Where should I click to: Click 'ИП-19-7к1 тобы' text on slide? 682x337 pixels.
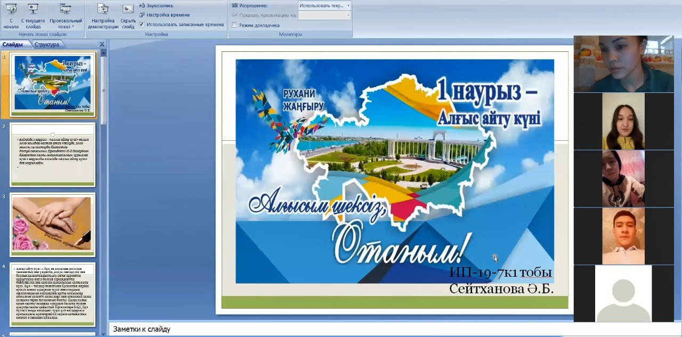(x=500, y=272)
